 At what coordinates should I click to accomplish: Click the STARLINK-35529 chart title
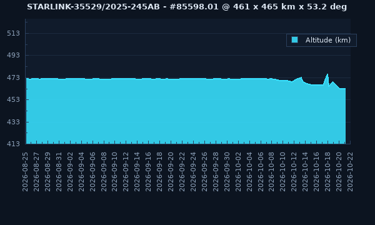click(187, 7)
